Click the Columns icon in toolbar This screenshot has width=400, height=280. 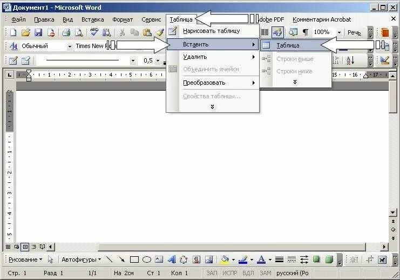[x=265, y=32]
